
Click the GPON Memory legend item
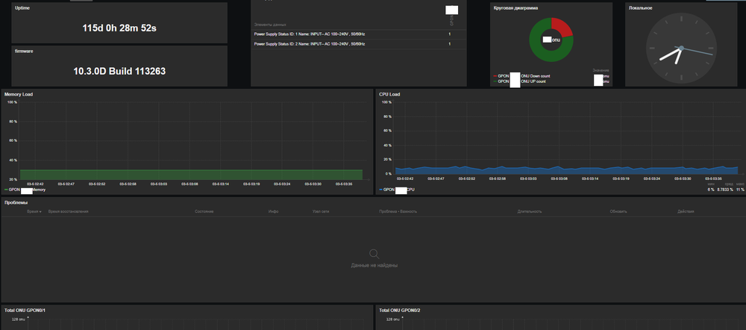25,190
